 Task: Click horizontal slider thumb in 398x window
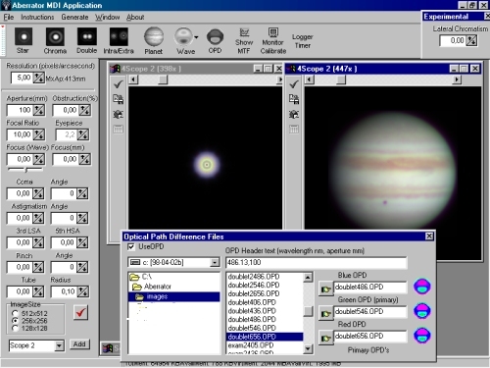(163, 79)
